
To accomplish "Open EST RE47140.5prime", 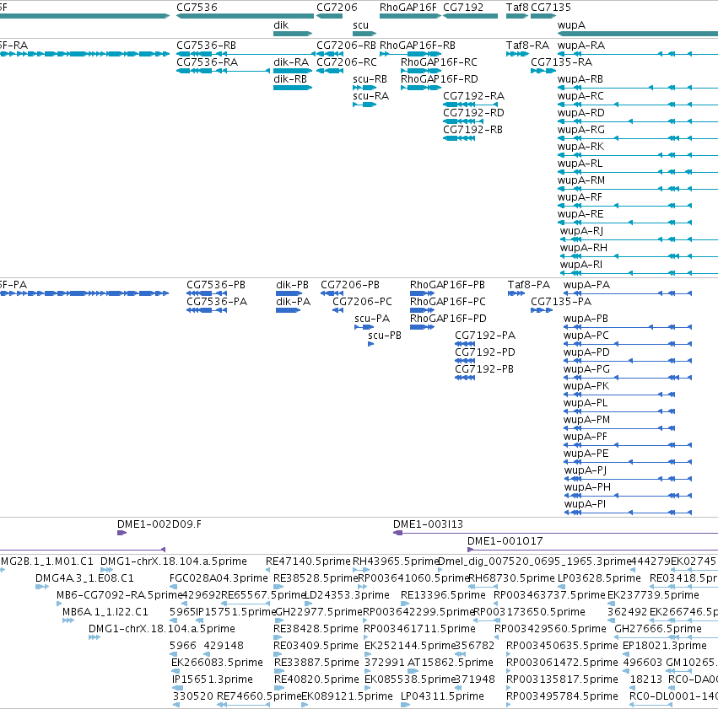I will coord(268,570).
